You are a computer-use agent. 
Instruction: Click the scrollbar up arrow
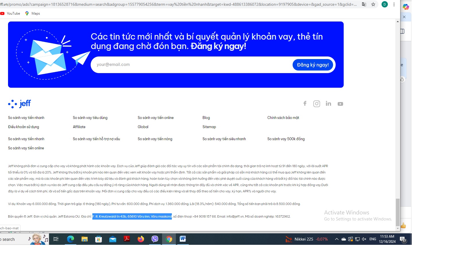point(398,21)
